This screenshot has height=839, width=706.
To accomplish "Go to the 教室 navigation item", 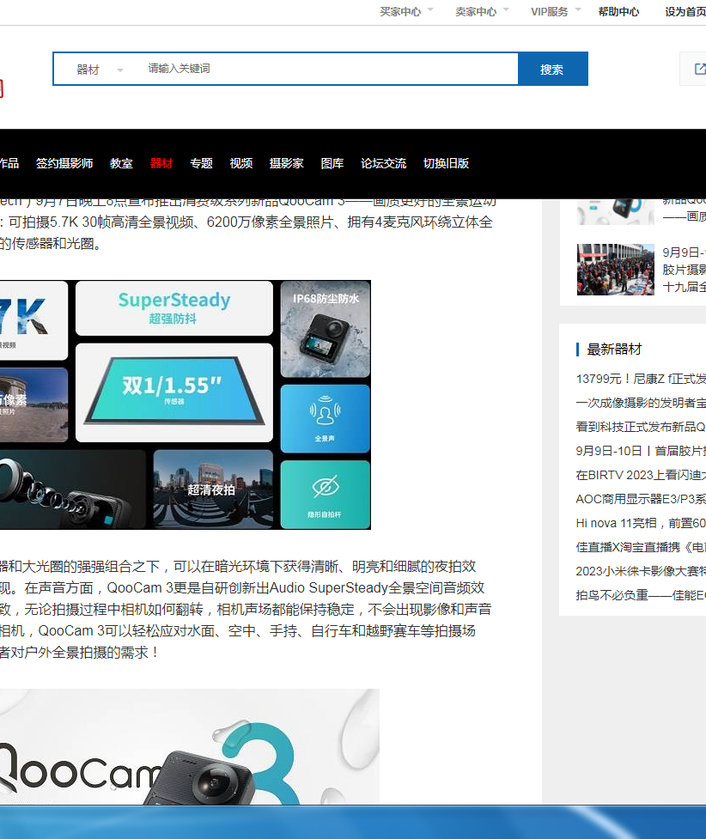I will tap(121, 163).
